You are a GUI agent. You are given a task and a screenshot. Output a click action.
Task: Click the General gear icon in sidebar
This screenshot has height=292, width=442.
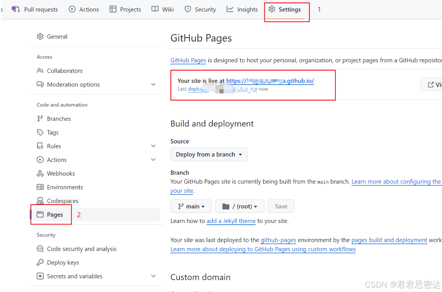pos(40,36)
